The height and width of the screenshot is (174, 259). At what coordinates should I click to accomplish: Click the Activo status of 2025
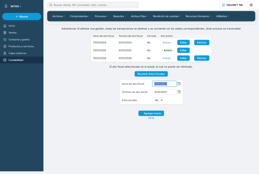(166, 50)
